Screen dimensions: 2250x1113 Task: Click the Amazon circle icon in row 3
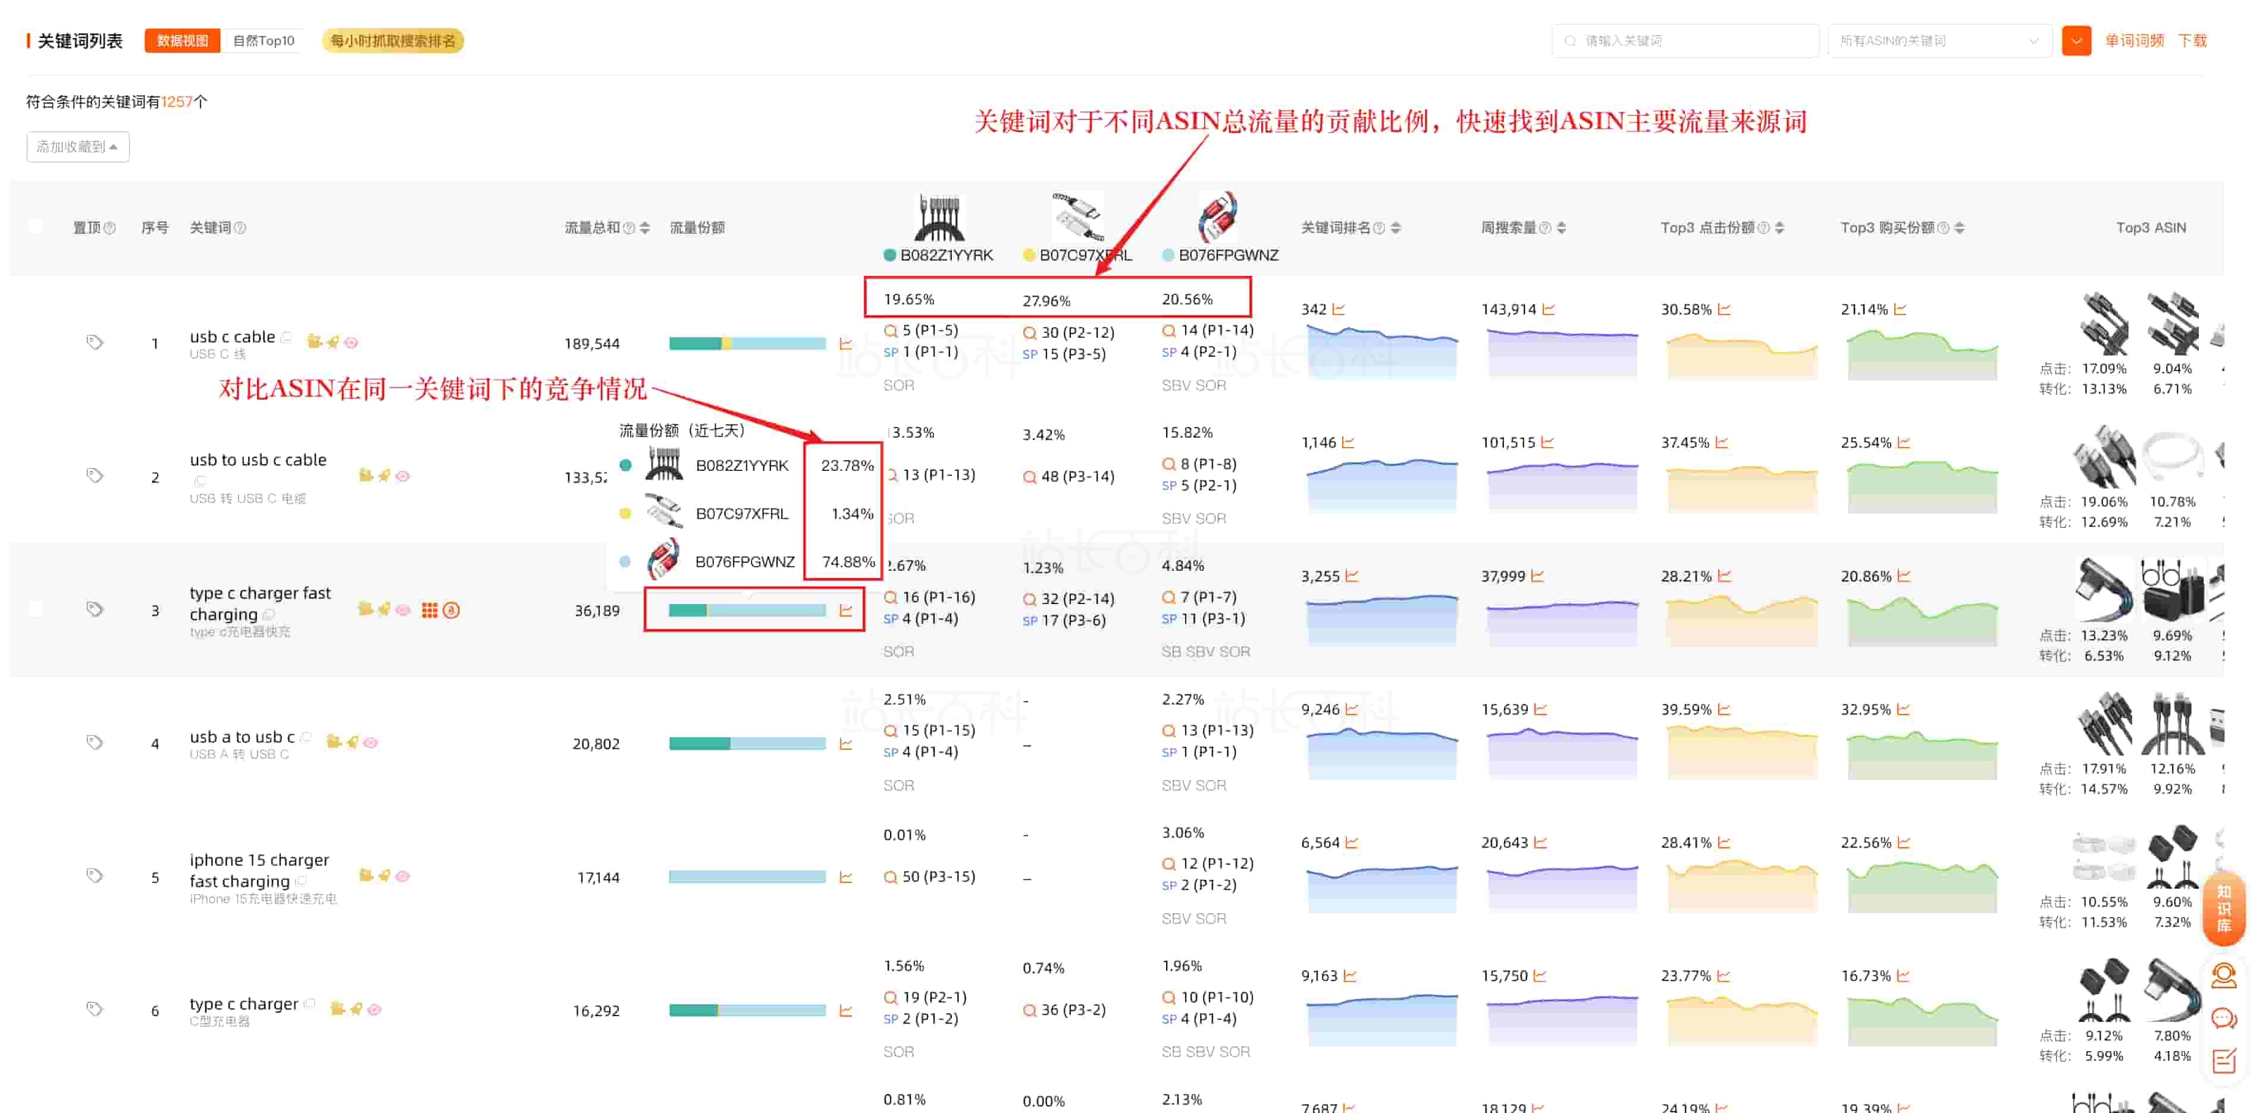[451, 610]
